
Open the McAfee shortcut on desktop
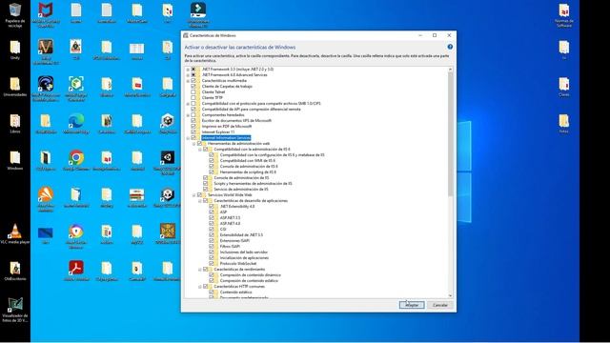(46, 15)
